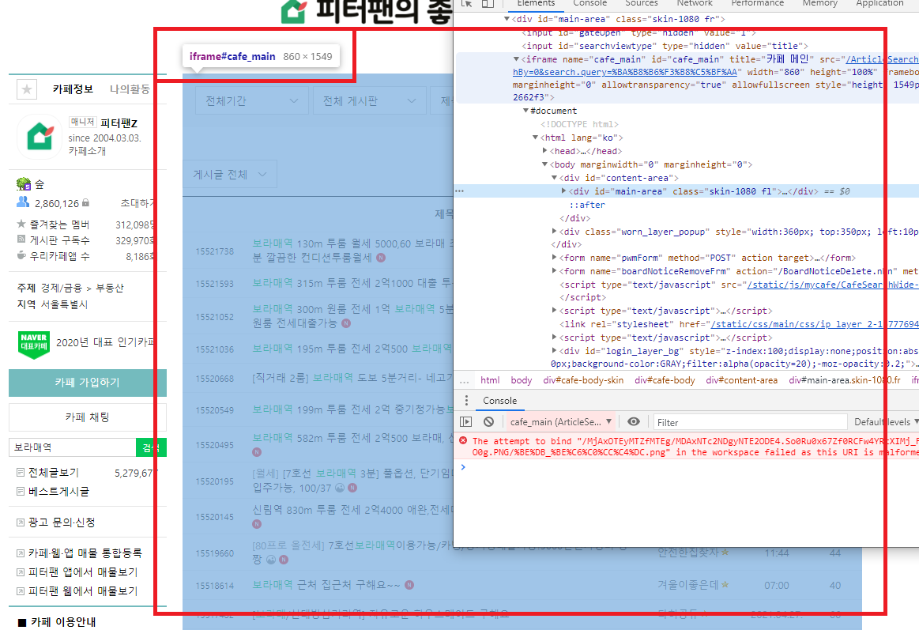This screenshot has height=630, width=919.
Task: Open the 전체 게시판 board dropdown
Action: [x=369, y=101]
